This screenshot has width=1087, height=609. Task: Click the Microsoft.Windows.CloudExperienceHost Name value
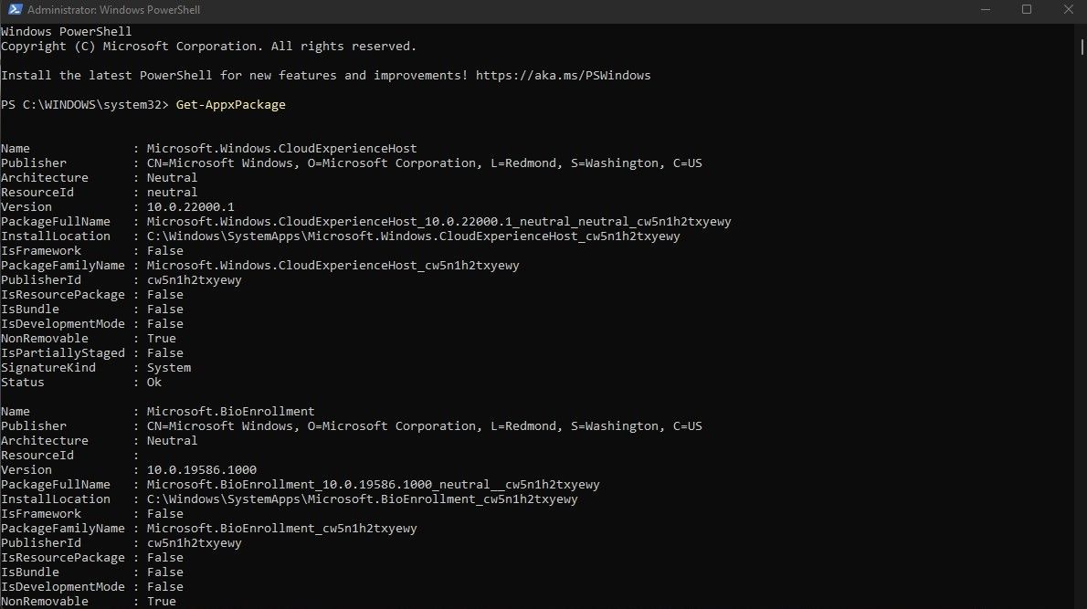click(x=281, y=148)
